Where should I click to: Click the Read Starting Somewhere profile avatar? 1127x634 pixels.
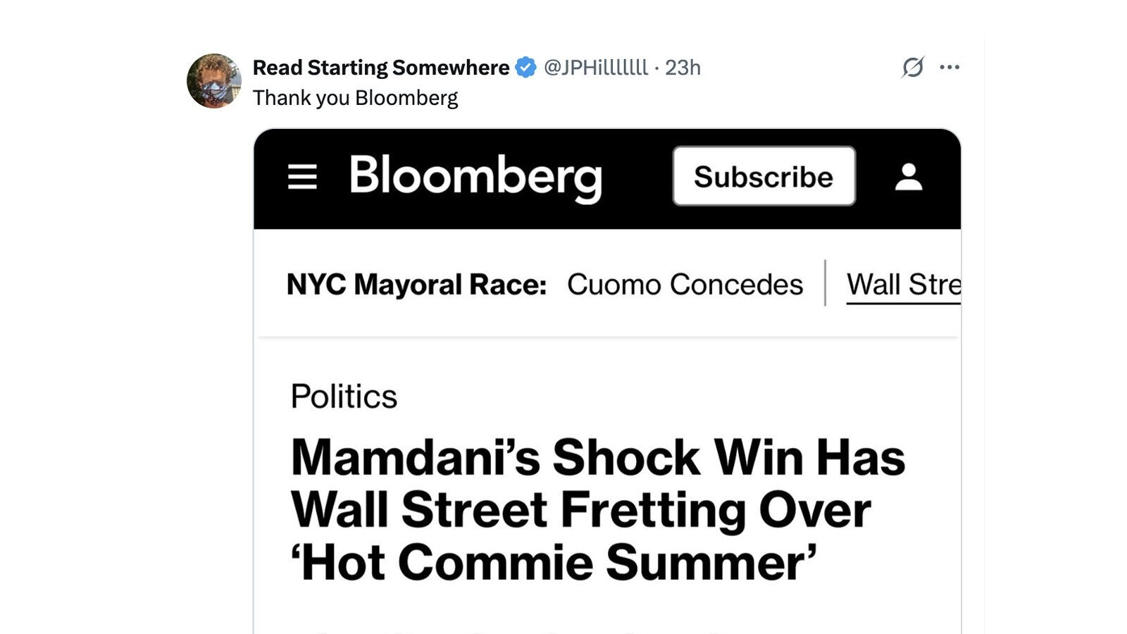tap(214, 81)
